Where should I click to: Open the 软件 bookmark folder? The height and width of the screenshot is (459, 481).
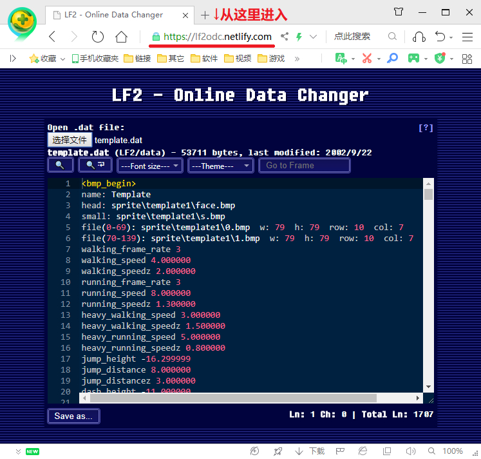(204, 58)
